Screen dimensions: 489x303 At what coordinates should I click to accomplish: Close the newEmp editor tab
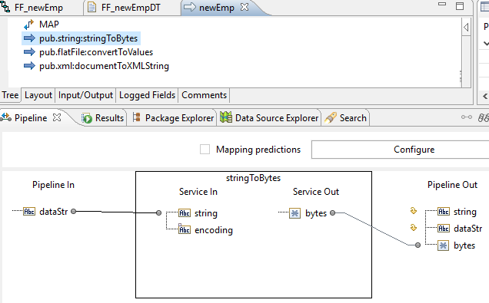coord(244,7)
